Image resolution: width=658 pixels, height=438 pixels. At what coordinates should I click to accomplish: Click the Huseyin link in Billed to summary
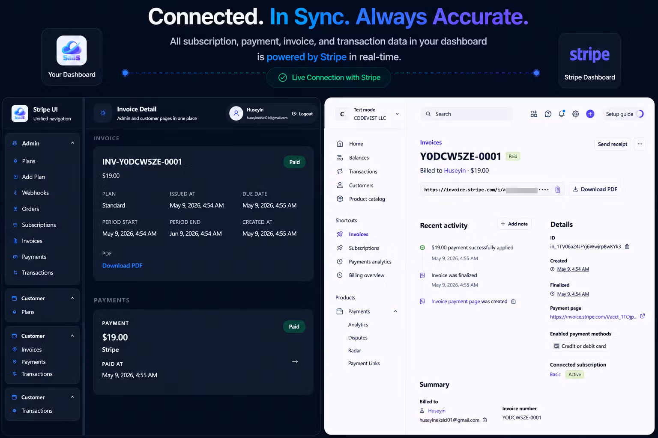(437, 411)
